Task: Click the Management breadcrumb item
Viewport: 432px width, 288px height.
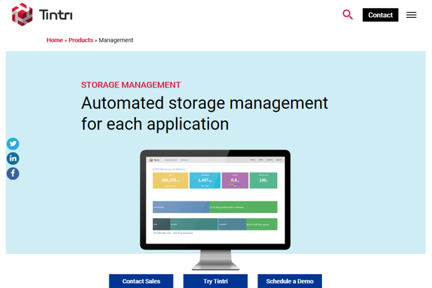Action: coord(116,40)
